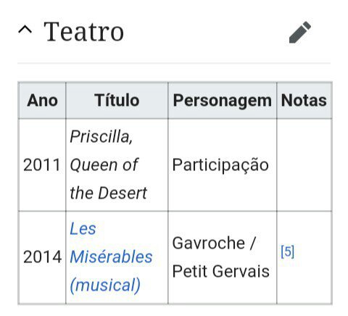This screenshot has width=348, height=316.
Task: Select the Personagem column header
Action: tap(223, 101)
